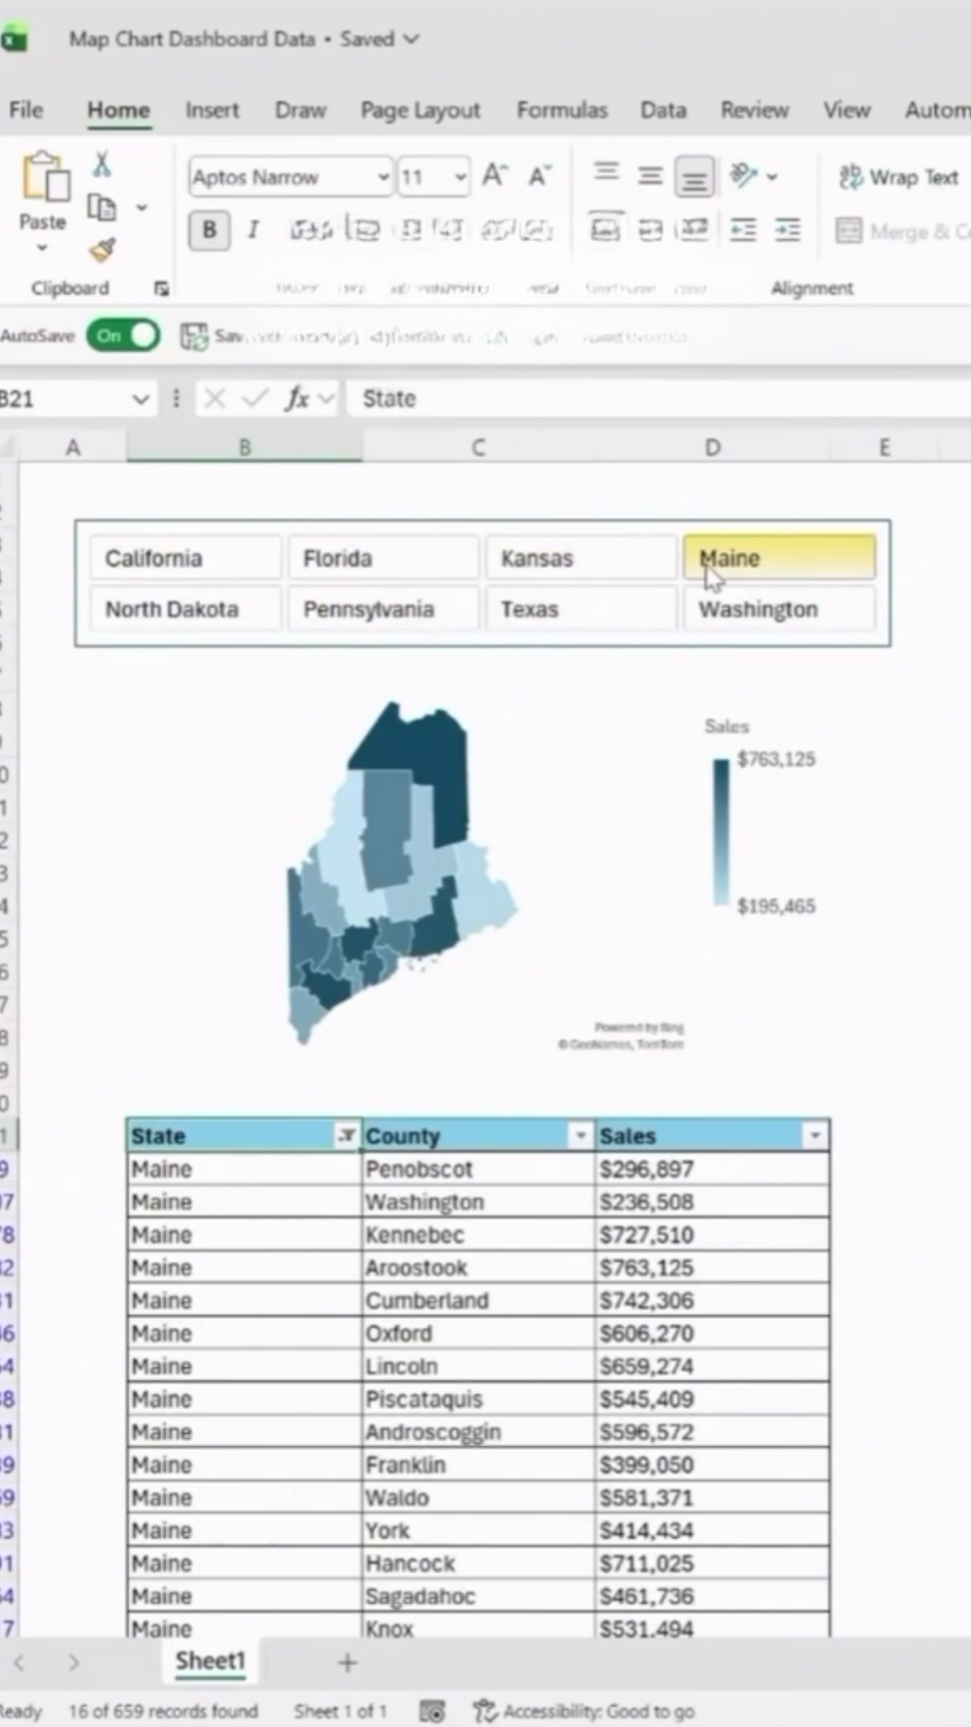971x1727 pixels.
Task: Open the Aptos Narrow font dropdown
Action: pos(383,177)
